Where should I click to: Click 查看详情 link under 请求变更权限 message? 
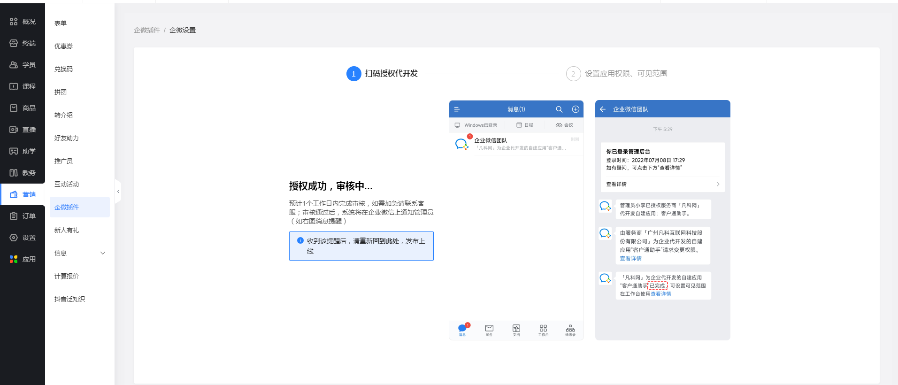tap(630, 259)
